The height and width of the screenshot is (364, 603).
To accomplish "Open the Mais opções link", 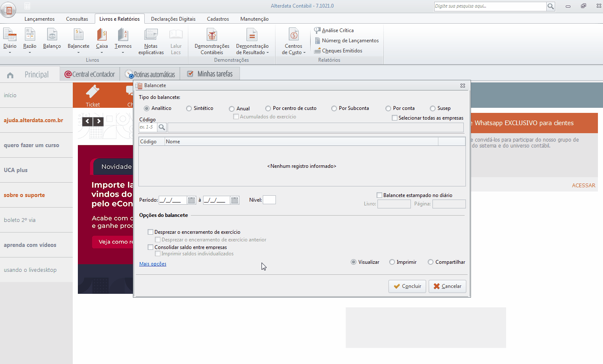I will pos(153,264).
